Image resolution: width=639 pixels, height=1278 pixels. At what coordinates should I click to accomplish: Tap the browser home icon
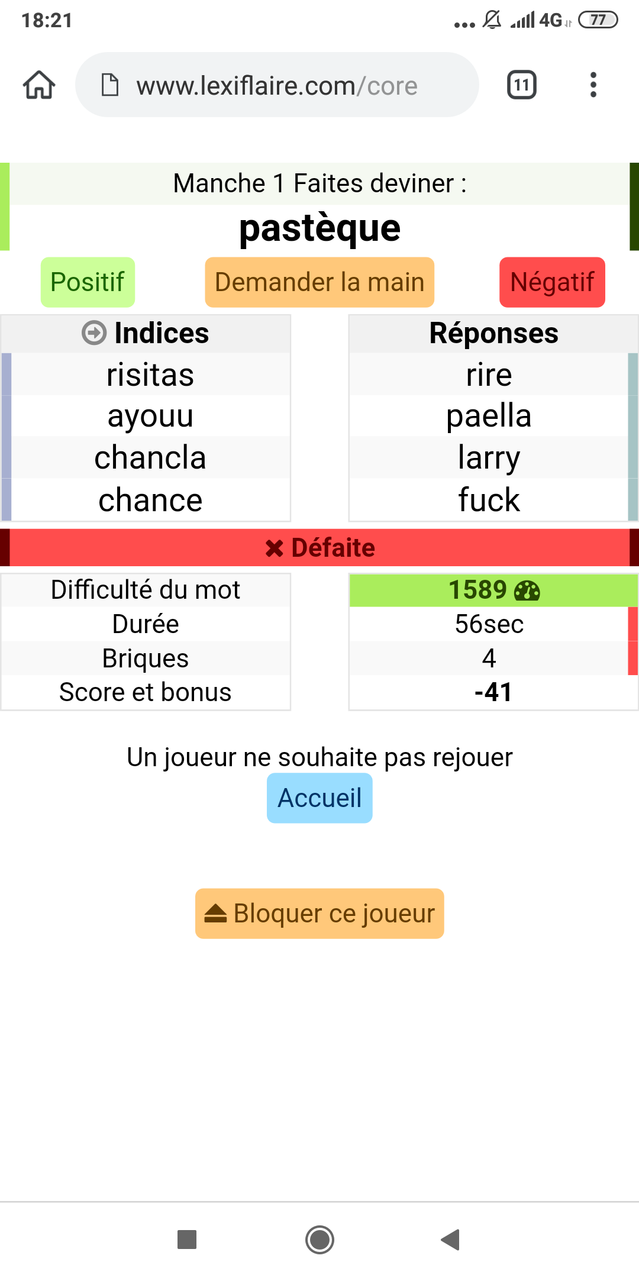point(39,85)
